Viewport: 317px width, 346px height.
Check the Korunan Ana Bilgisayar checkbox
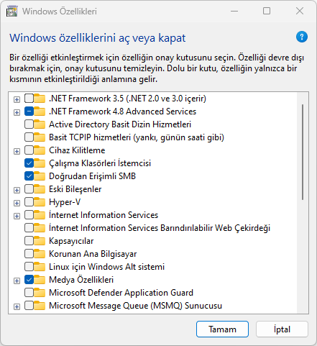29,254
